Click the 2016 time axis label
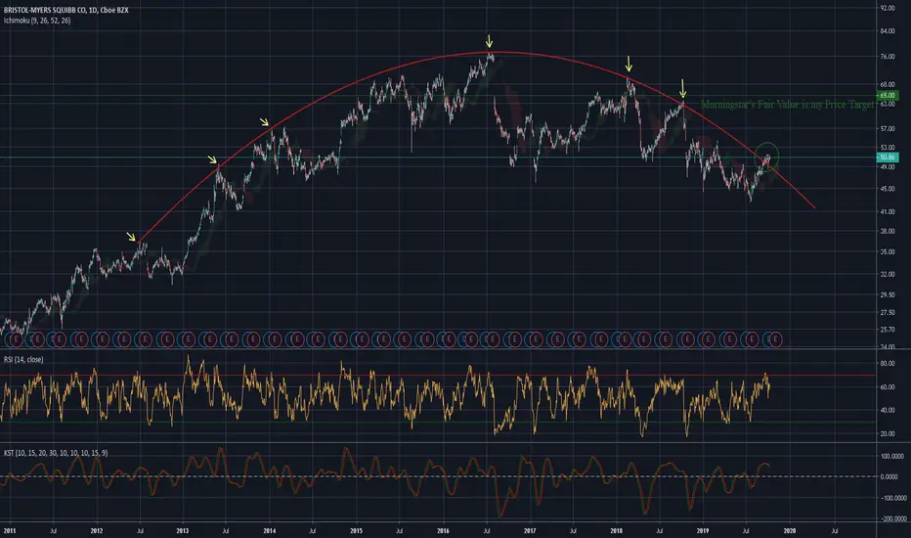The height and width of the screenshot is (538, 911). pos(443,530)
